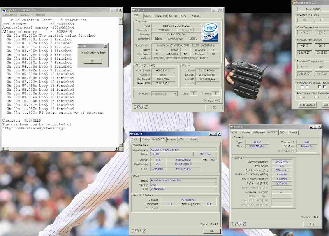The width and height of the screenshot is (329, 236).
Task: Click Super PI vertical scrollbar up arrow
Action: 120,19
